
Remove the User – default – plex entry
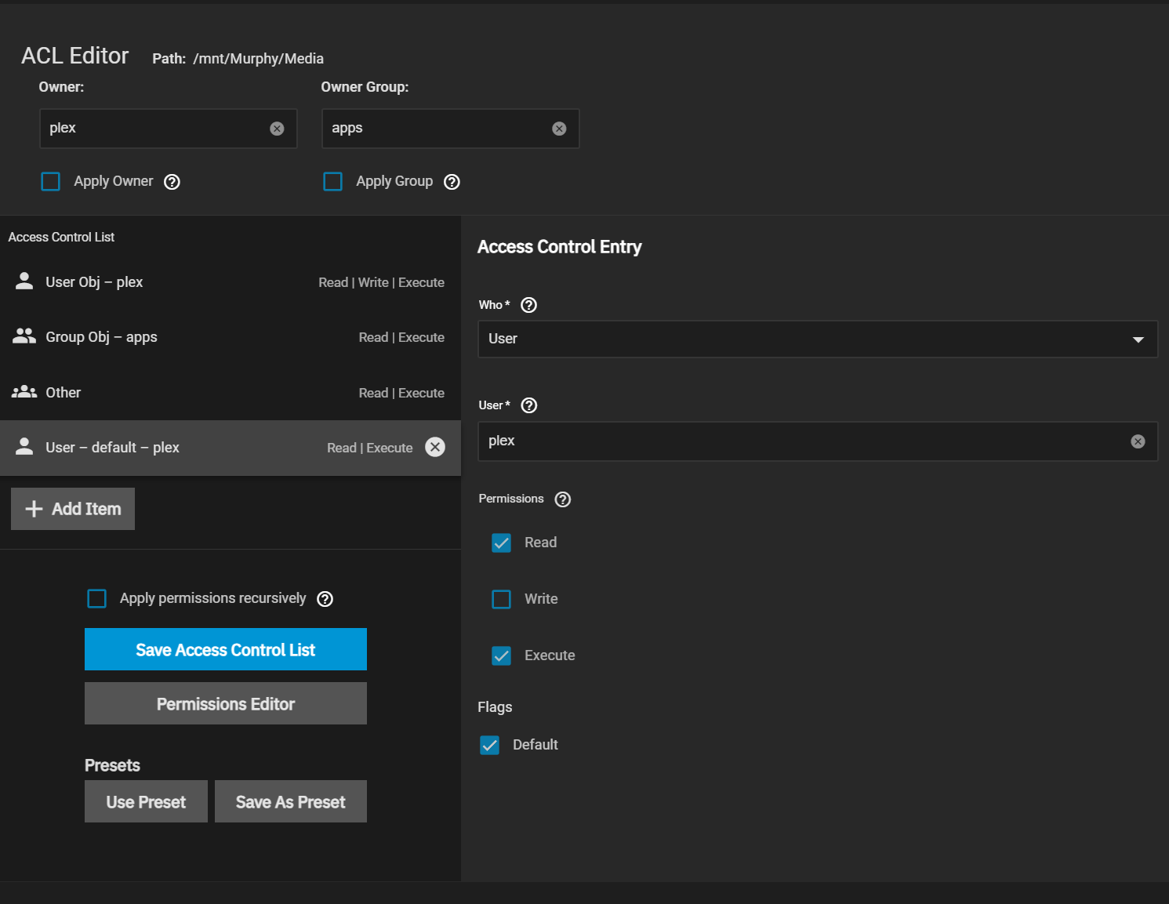click(435, 447)
